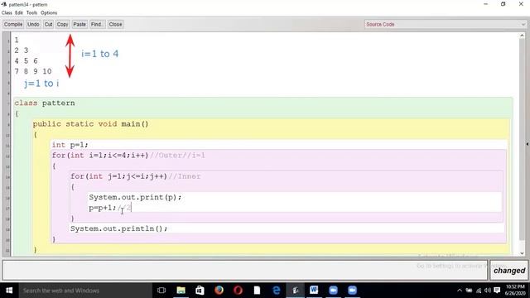Launch Opera from the taskbar

pos(238,291)
